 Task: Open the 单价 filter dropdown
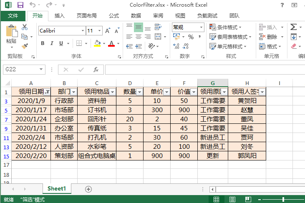click(166, 92)
